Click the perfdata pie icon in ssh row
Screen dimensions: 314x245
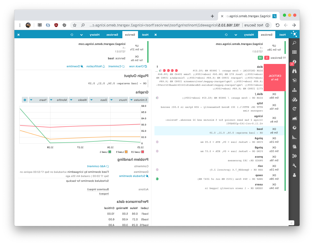157,169
